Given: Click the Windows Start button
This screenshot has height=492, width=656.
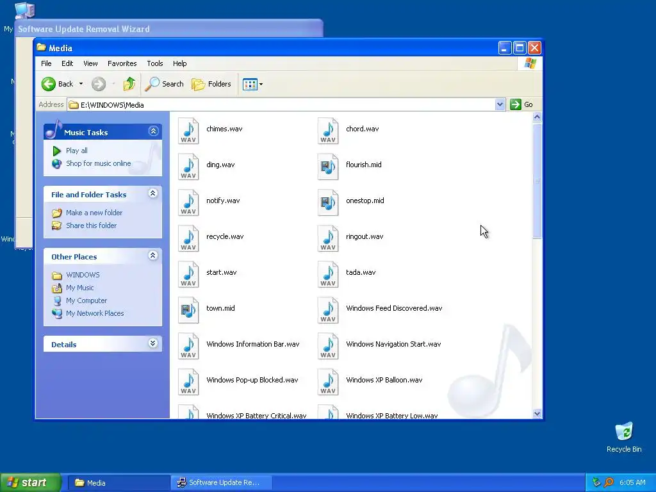Looking at the screenshot, I should 31,483.
